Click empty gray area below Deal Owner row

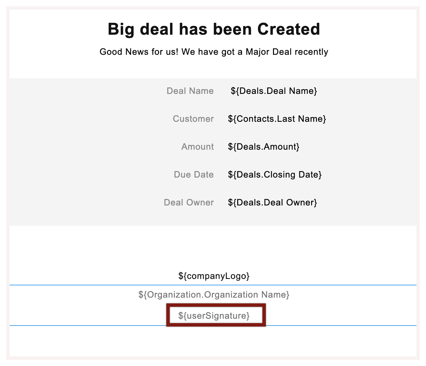click(x=213, y=218)
